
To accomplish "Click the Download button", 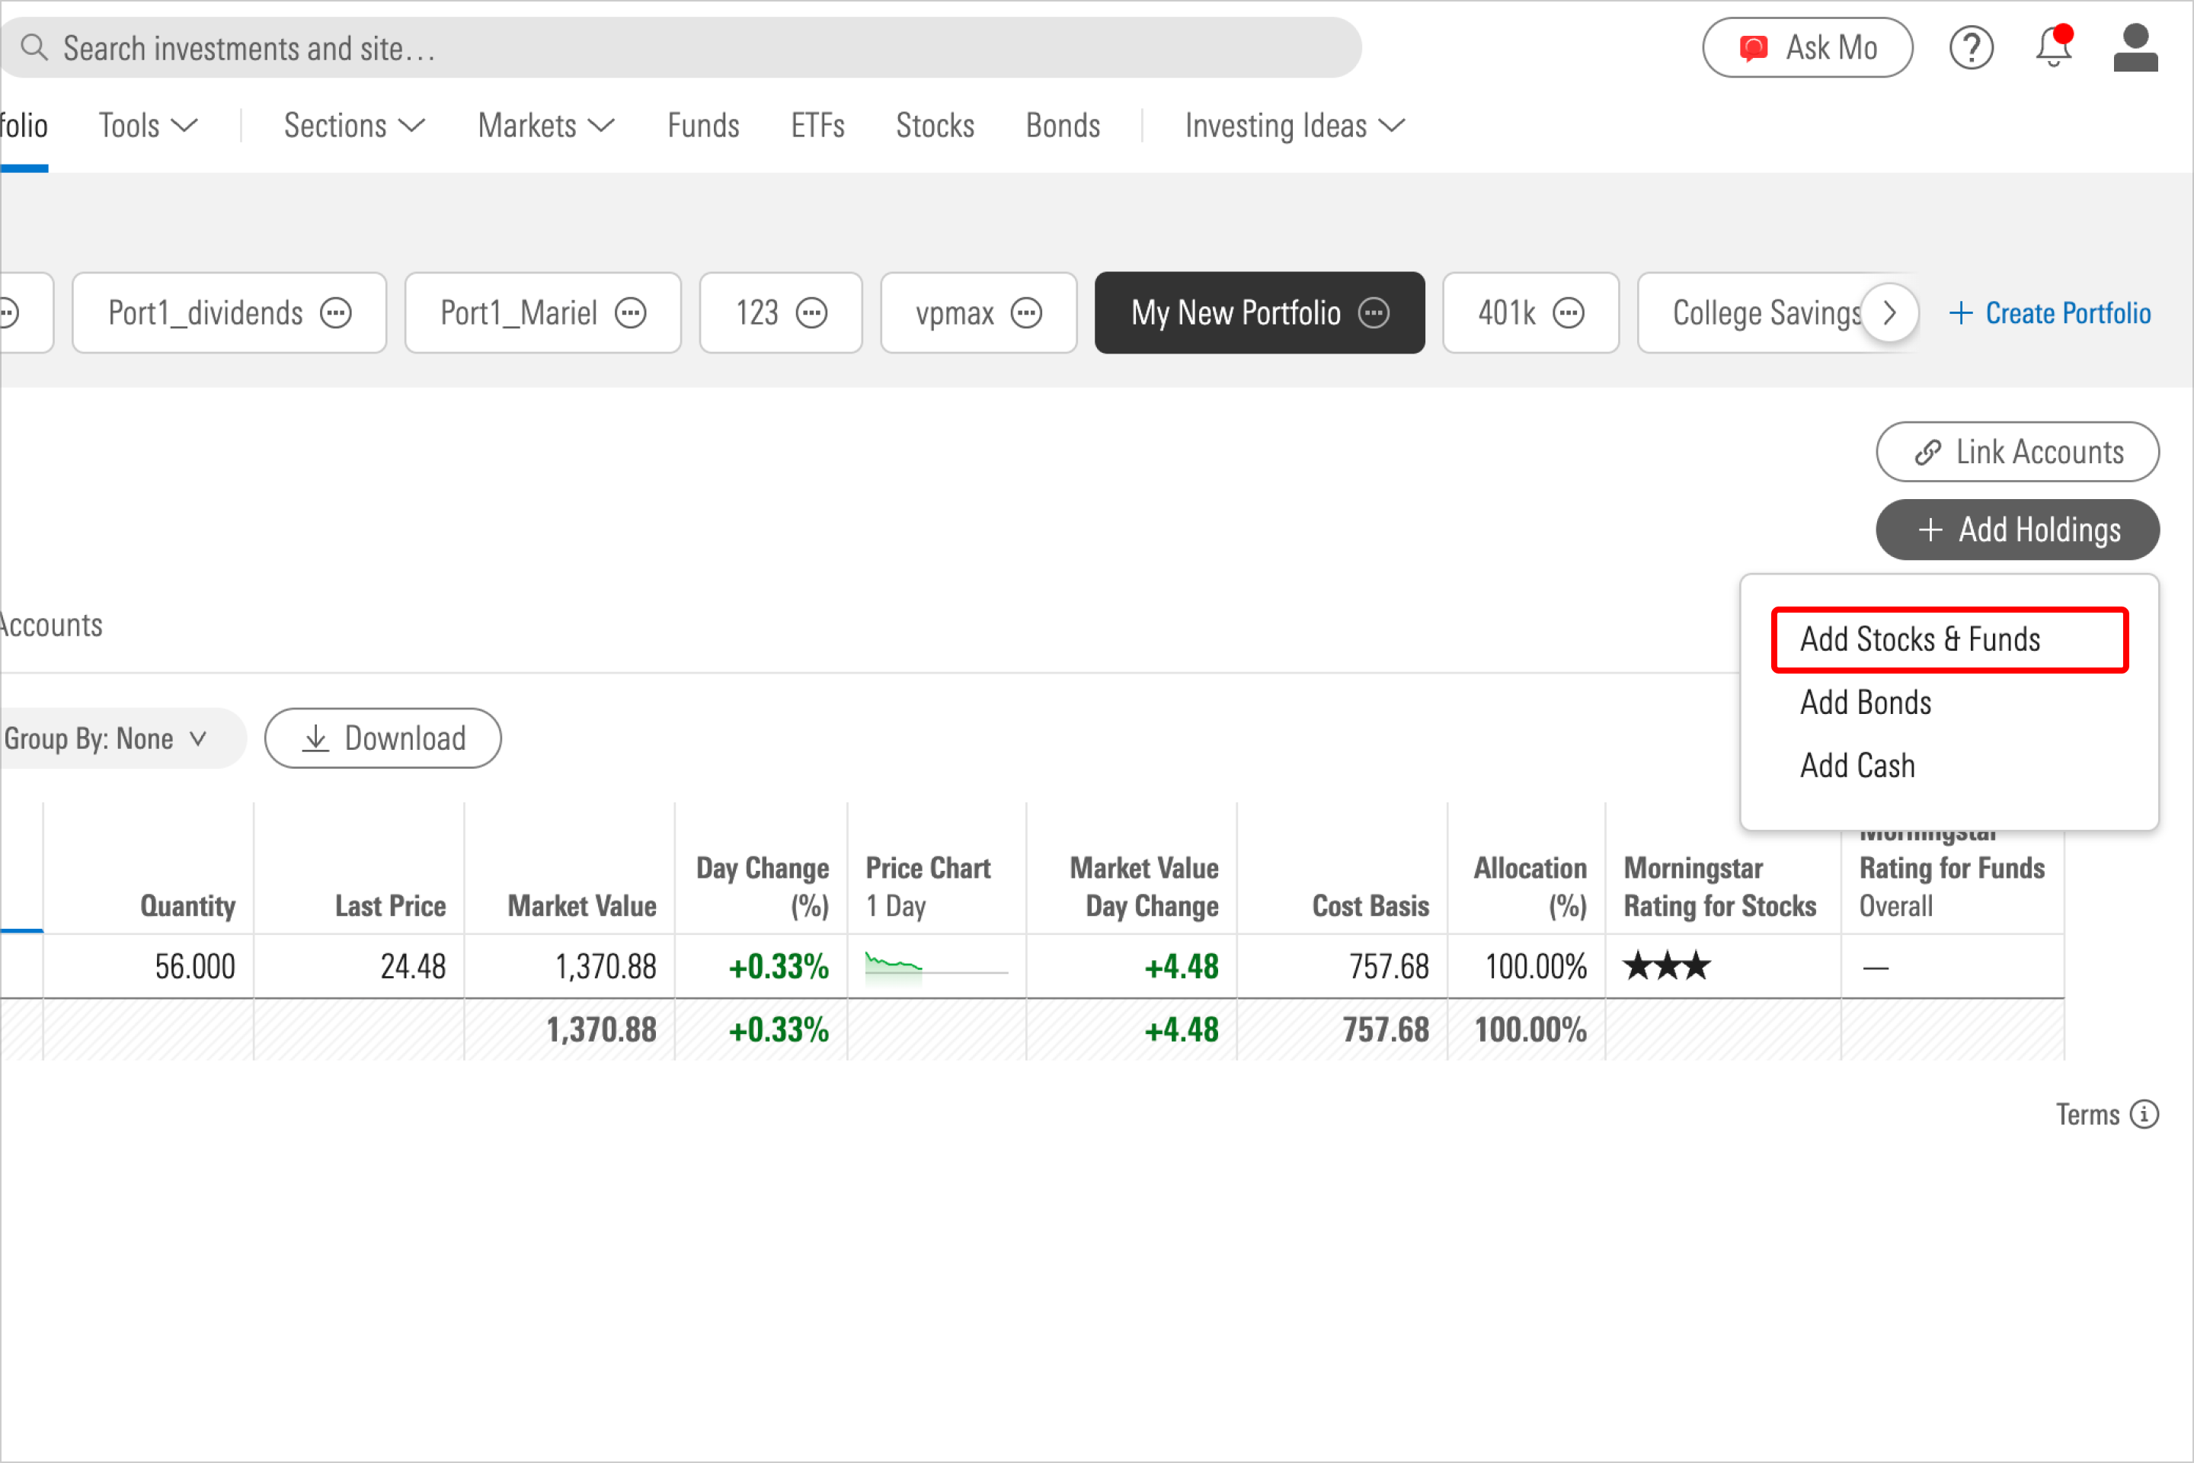I will (382, 738).
